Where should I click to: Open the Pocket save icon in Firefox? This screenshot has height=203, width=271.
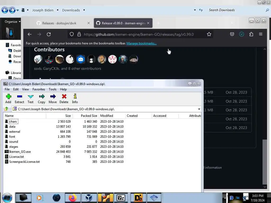tap(232, 34)
